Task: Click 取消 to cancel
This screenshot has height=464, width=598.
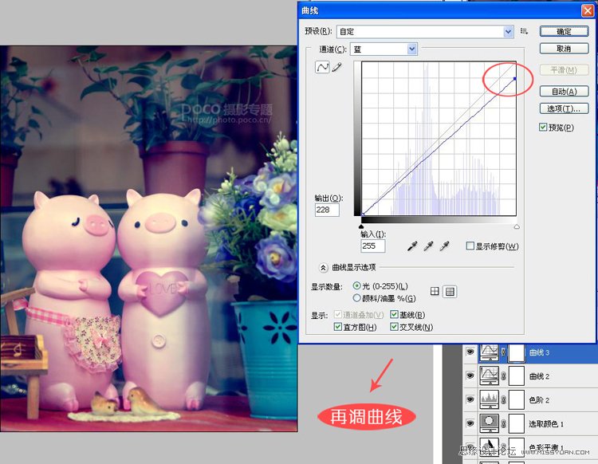Action: tap(564, 49)
